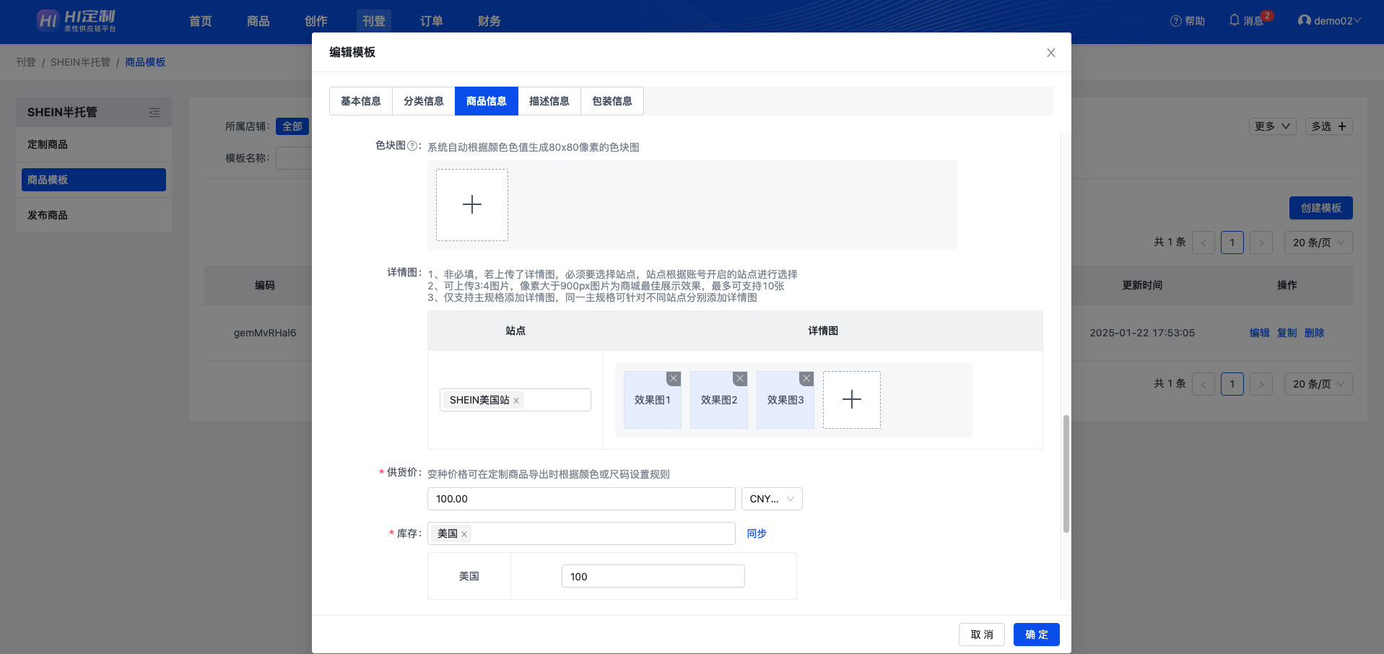Remove the SHEIN美国站 tag with its x
This screenshot has height=654, width=1384.
(516, 401)
